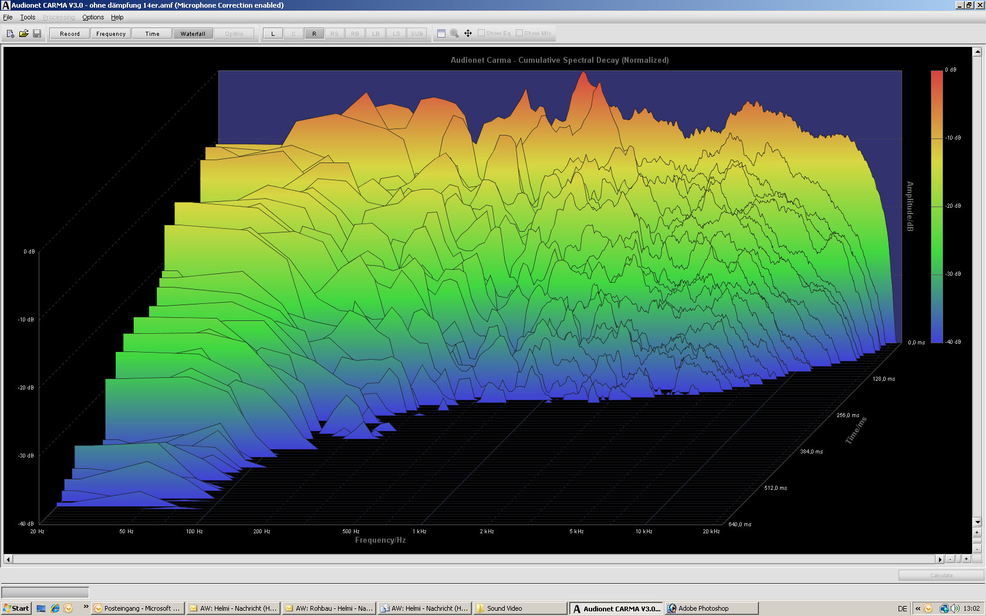Switch to the Frequency view
Screen dimensions: 986x616
coord(111,33)
